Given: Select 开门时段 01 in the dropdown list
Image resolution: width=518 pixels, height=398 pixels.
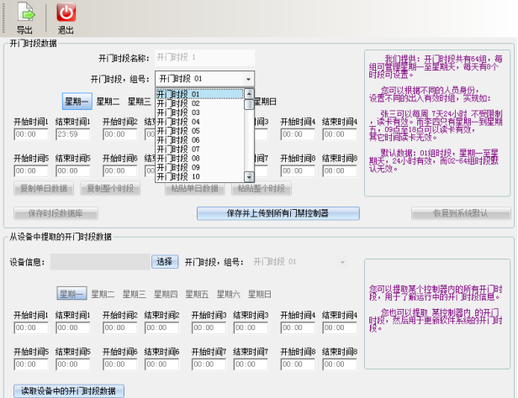Looking at the screenshot, I should (199, 94).
